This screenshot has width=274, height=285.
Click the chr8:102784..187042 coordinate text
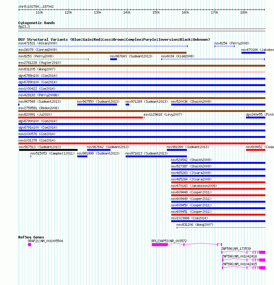click(36, 6)
